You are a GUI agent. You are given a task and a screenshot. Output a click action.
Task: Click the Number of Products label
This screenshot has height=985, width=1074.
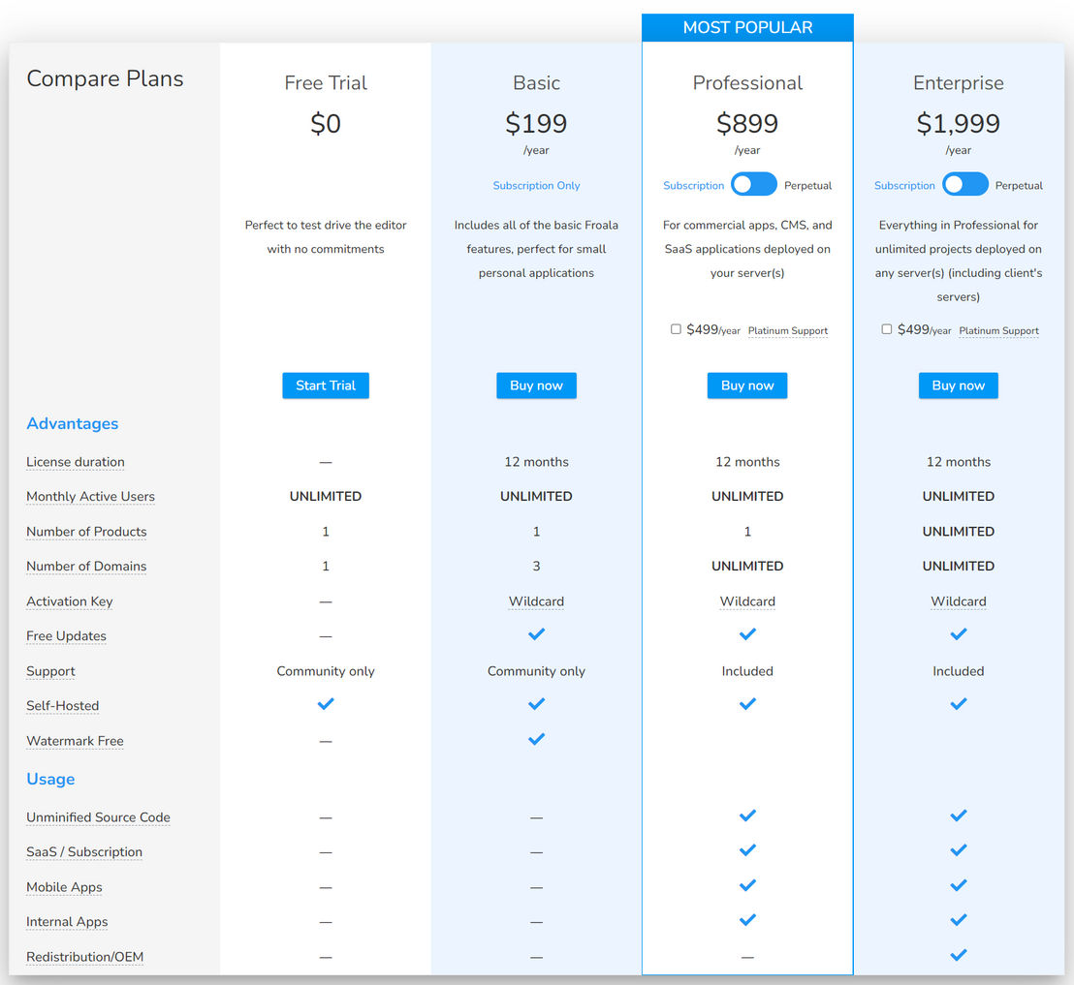86,532
